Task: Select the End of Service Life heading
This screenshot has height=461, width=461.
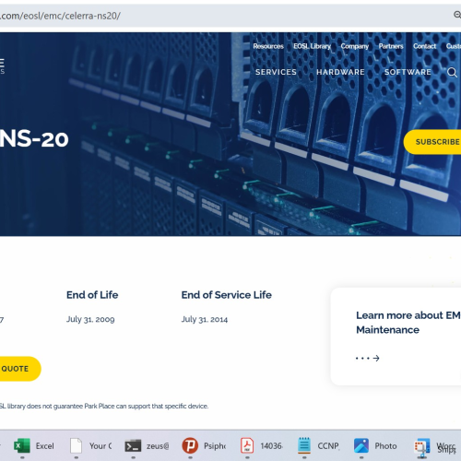Action: click(x=227, y=295)
